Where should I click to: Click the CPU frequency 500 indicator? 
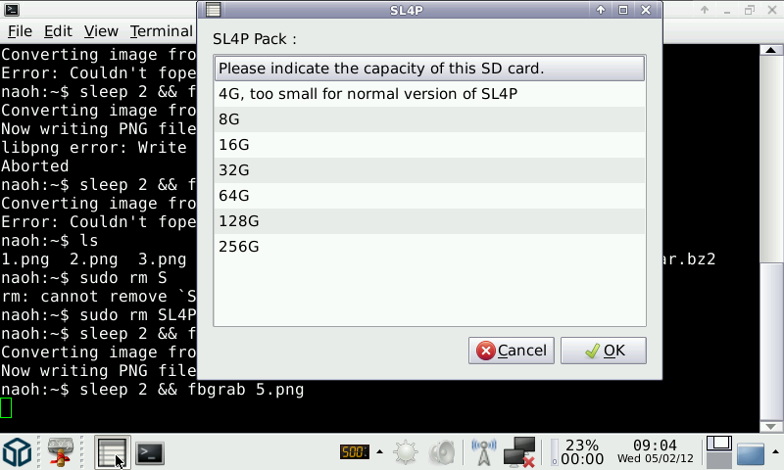(x=354, y=452)
